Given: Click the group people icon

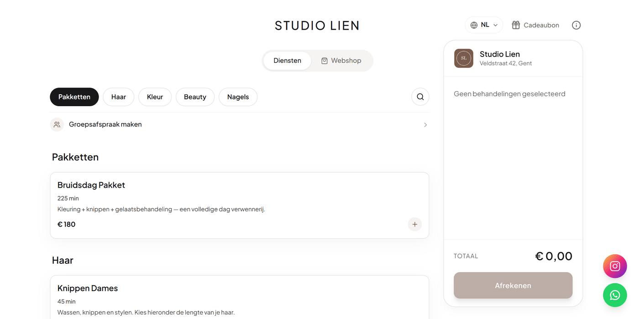Looking at the screenshot, I should tap(57, 124).
